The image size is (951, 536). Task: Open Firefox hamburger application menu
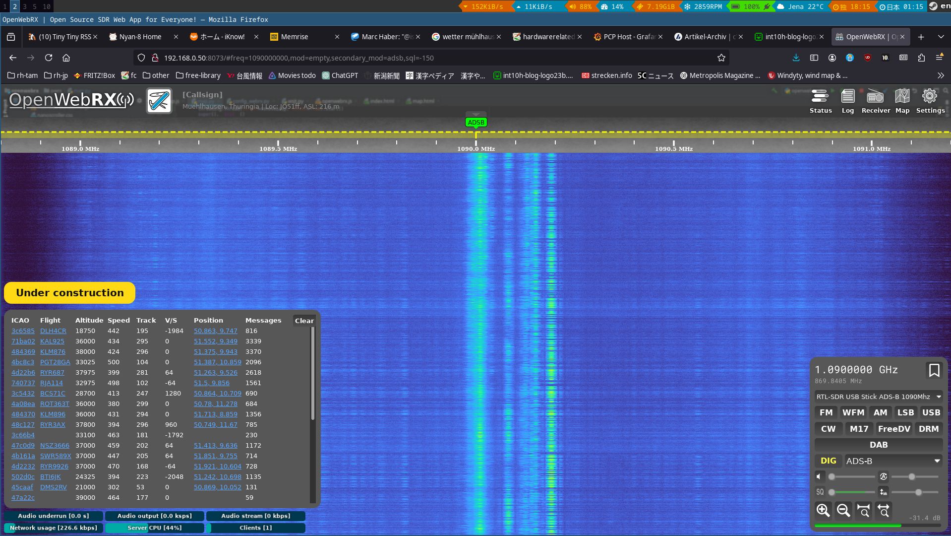[939, 58]
